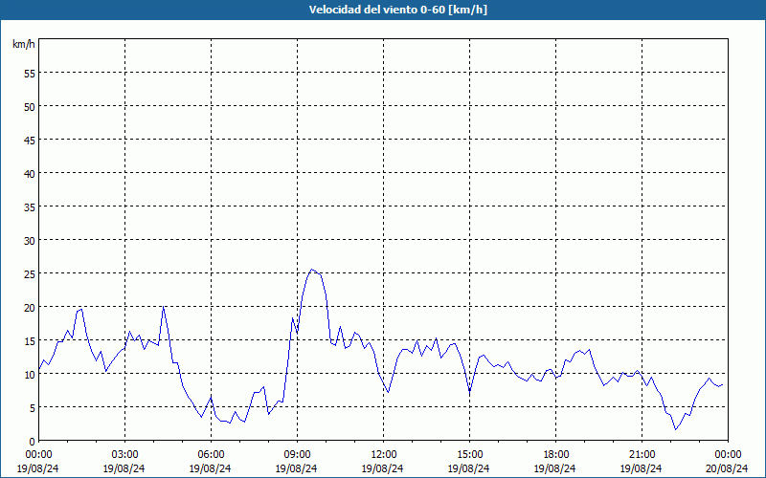Select the y-axis tick label 40

click(30, 174)
